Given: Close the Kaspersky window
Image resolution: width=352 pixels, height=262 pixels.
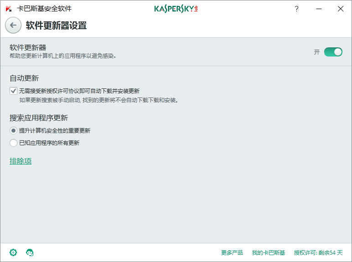Looking at the screenshot, I should tap(341, 9).
